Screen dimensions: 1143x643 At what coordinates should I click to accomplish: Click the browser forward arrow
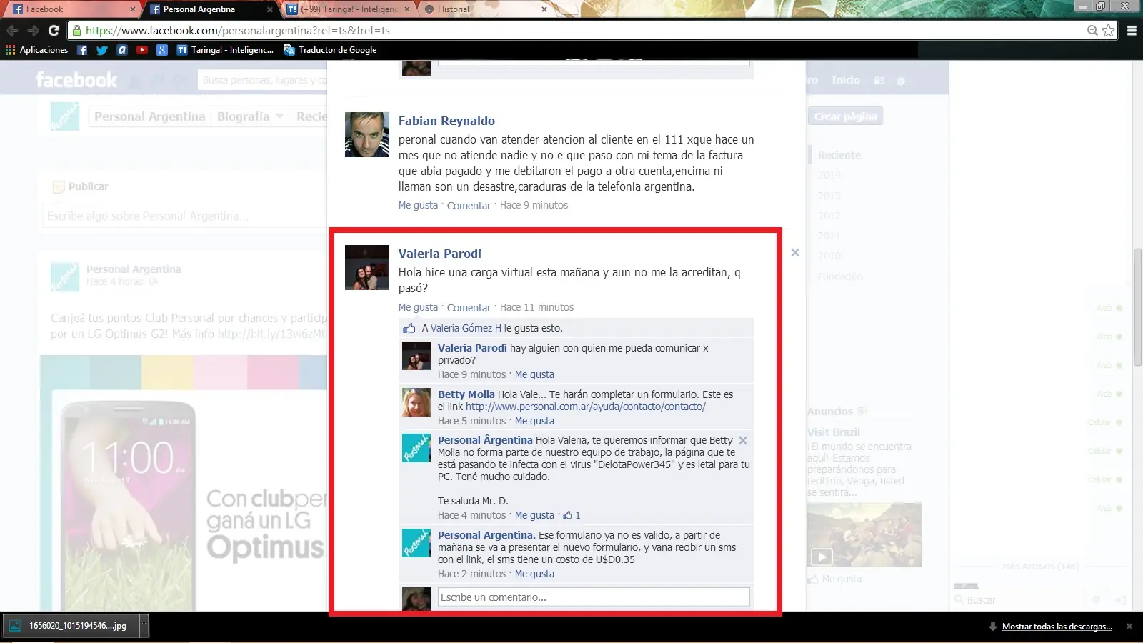coord(33,31)
